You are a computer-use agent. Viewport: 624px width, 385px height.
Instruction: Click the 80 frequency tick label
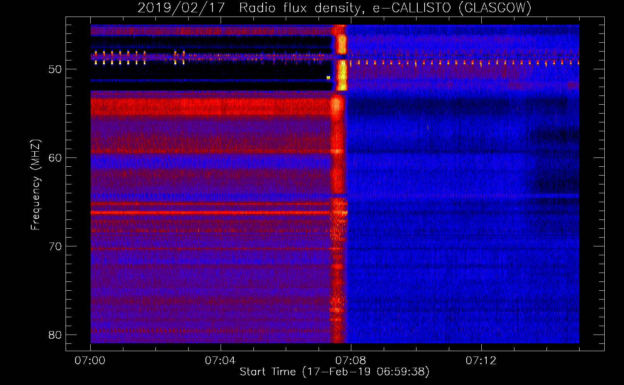pos(56,335)
